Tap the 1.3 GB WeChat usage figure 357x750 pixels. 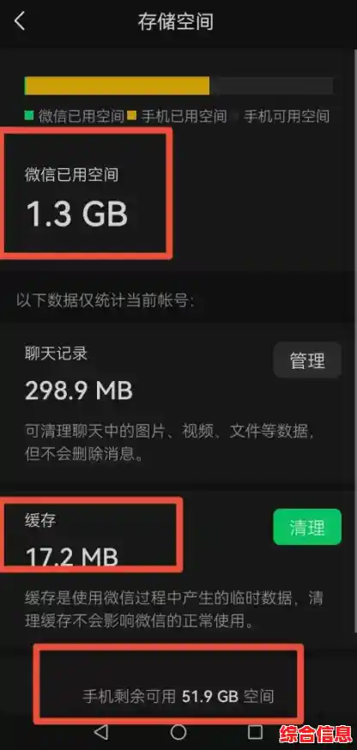tap(77, 214)
